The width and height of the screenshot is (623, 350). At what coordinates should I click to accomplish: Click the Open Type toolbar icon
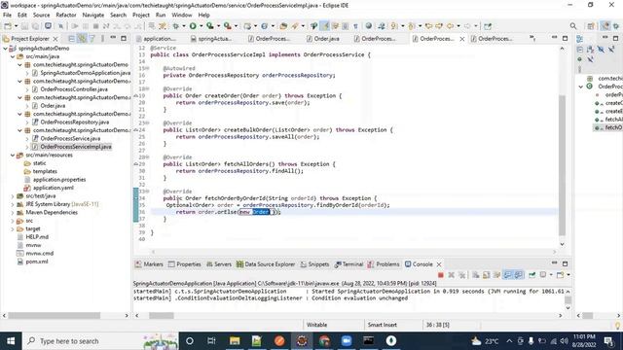tap(283, 26)
